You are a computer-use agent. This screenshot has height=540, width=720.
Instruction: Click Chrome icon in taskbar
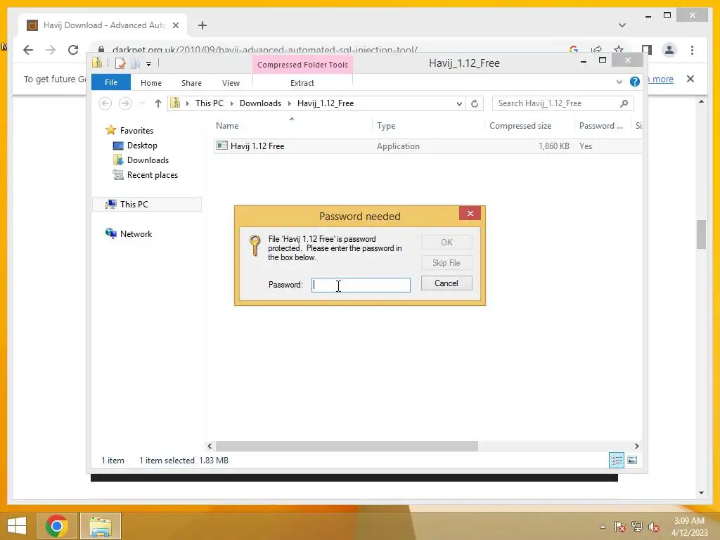click(x=56, y=526)
